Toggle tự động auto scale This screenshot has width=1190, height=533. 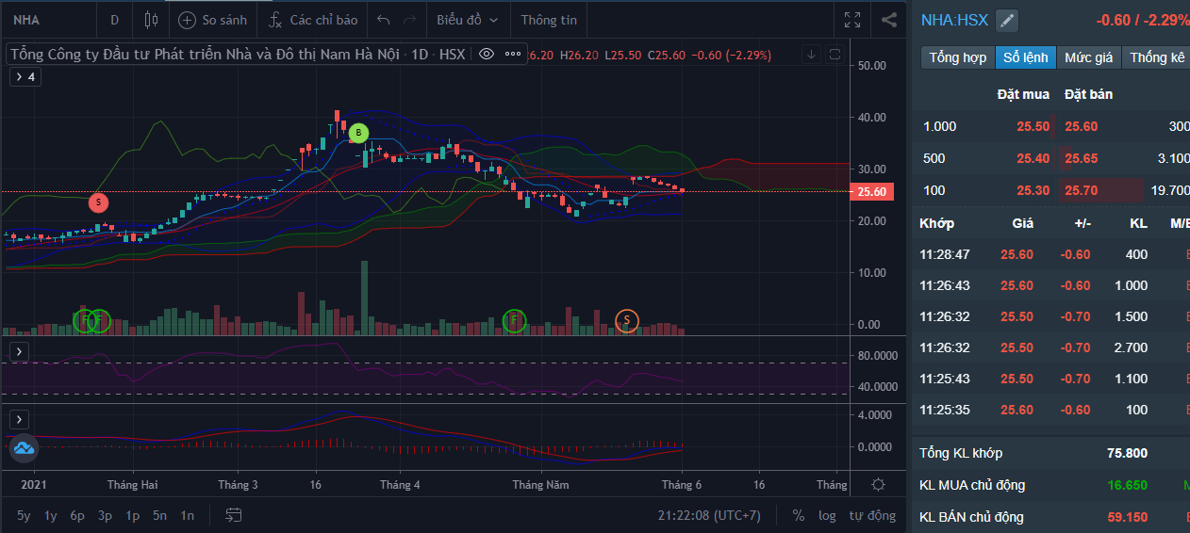[872, 515]
